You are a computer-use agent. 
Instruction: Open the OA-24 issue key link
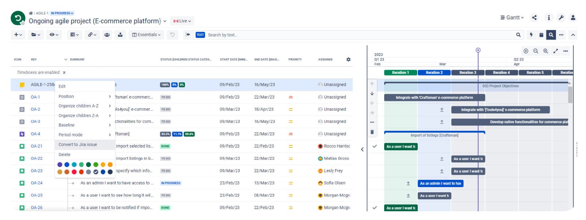pyautogui.click(x=36, y=183)
